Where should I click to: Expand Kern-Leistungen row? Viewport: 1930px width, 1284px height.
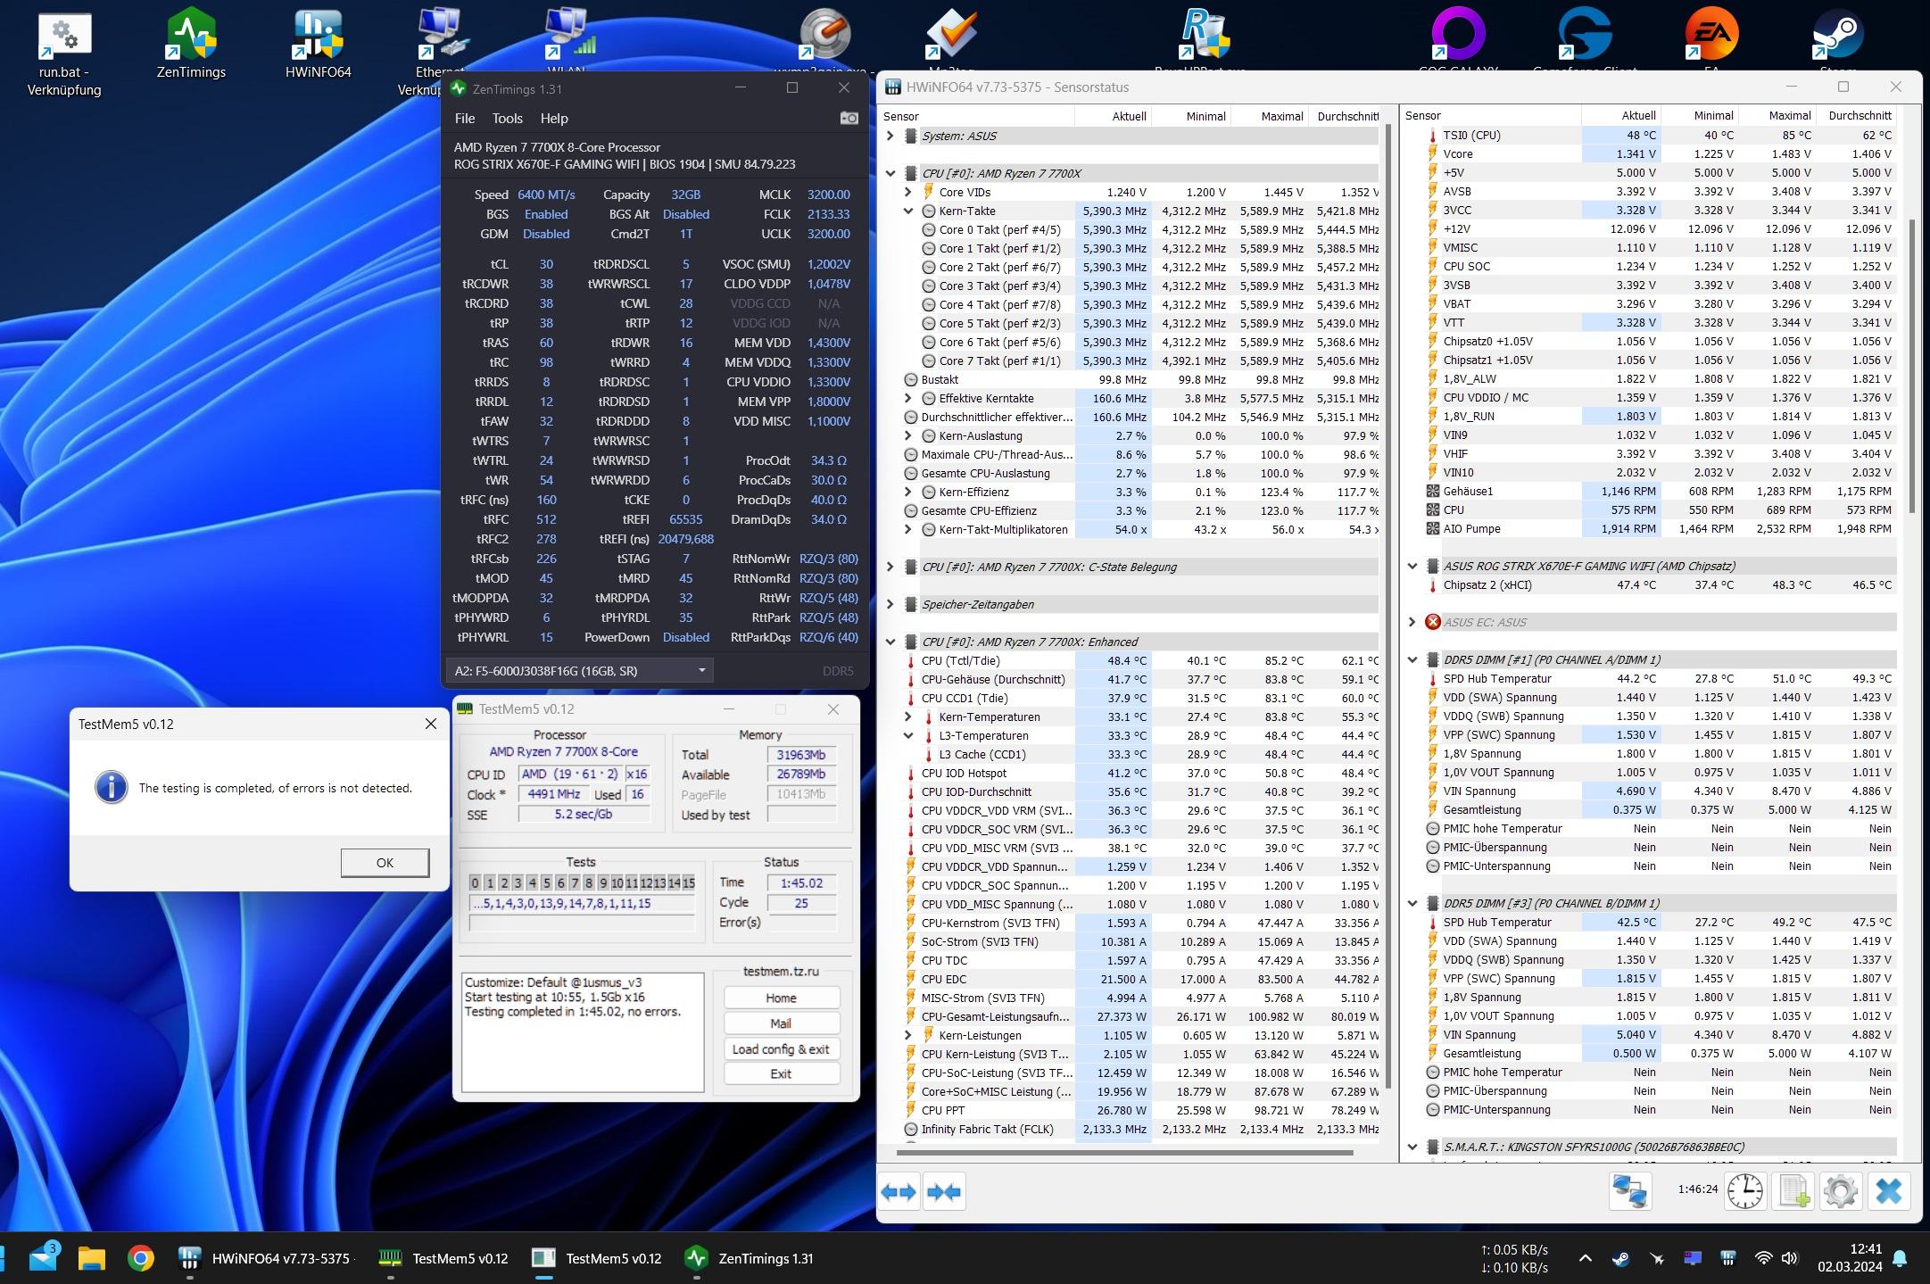[x=908, y=1035]
